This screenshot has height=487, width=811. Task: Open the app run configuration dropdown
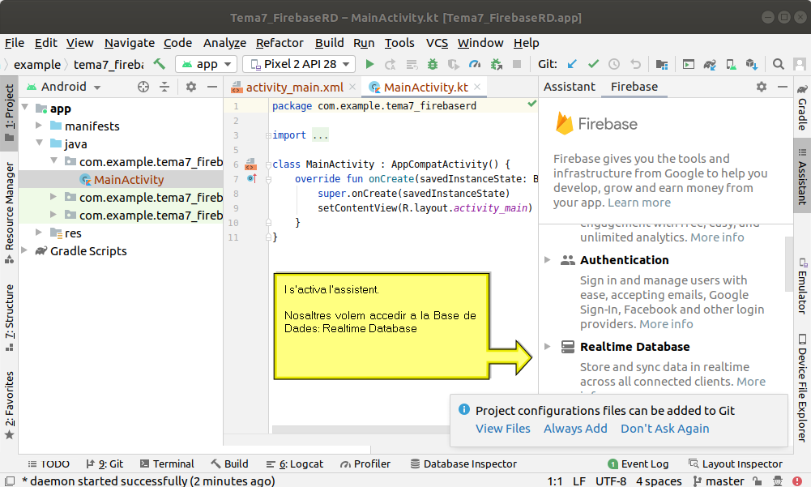tap(206, 64)
